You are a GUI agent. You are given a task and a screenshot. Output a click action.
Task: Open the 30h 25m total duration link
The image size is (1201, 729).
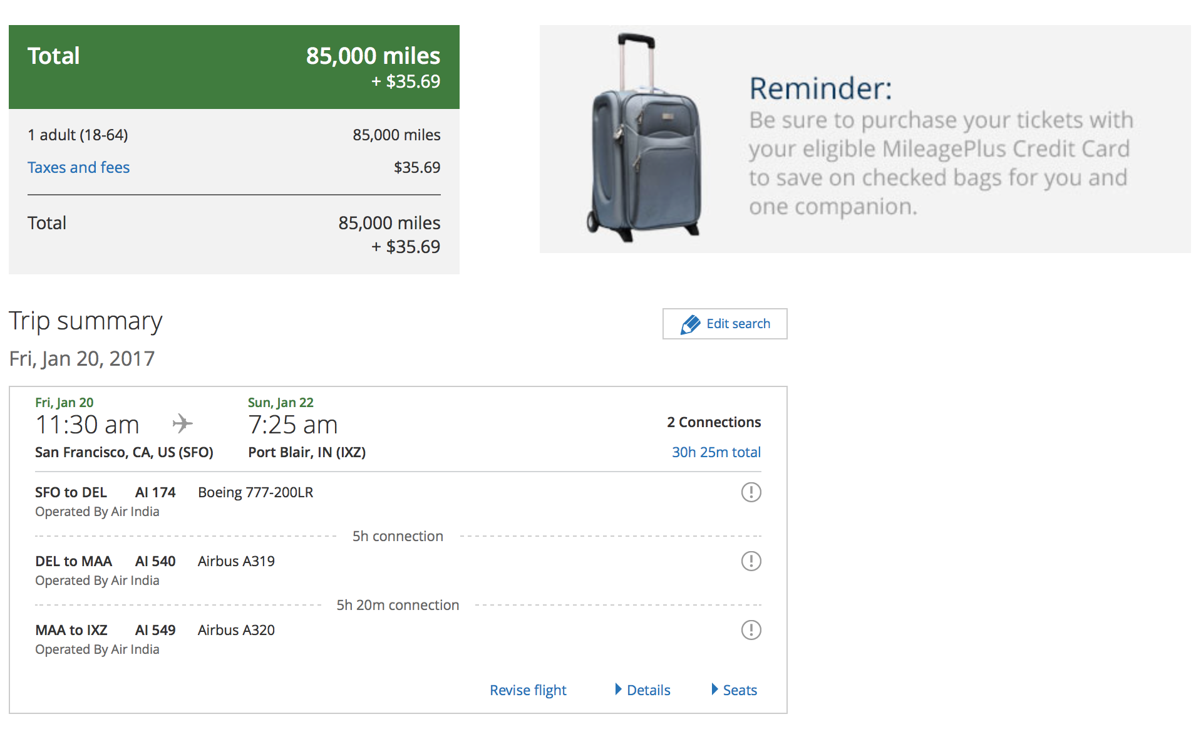[716, 452]
